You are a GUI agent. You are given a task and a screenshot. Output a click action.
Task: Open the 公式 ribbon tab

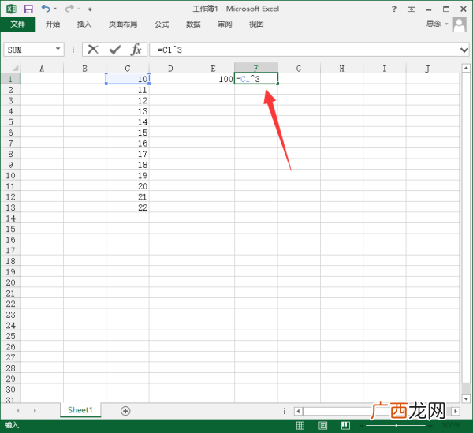coord(162,24)
